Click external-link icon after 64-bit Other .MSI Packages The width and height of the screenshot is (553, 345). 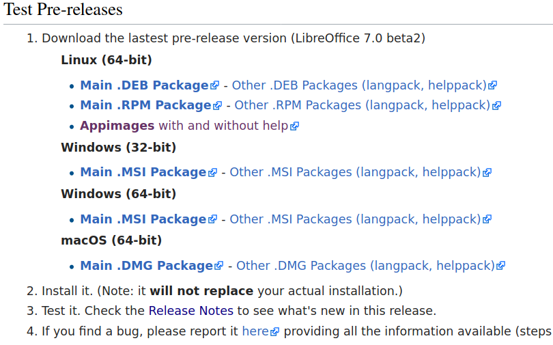[487, 219]
